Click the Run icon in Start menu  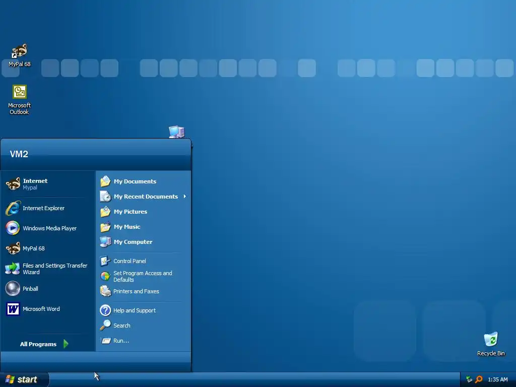click(x=106, y=341)
